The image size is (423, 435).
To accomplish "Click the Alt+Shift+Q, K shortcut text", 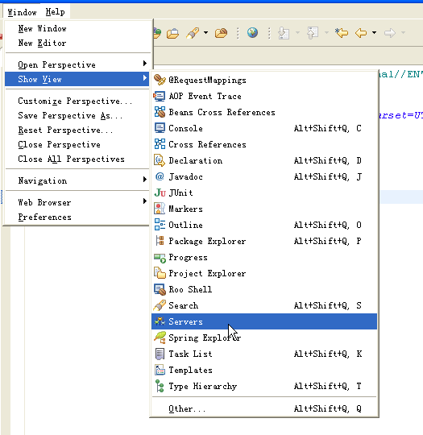I will click(327, 354).
